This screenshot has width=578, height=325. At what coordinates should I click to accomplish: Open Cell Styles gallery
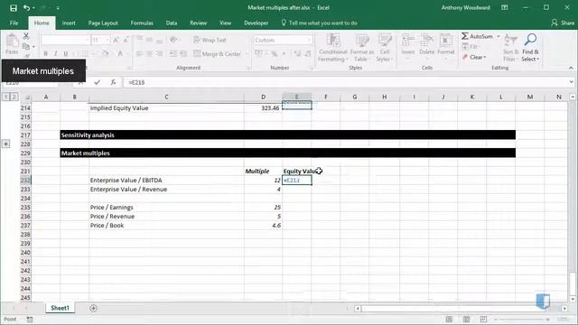[x=384, y=48]
